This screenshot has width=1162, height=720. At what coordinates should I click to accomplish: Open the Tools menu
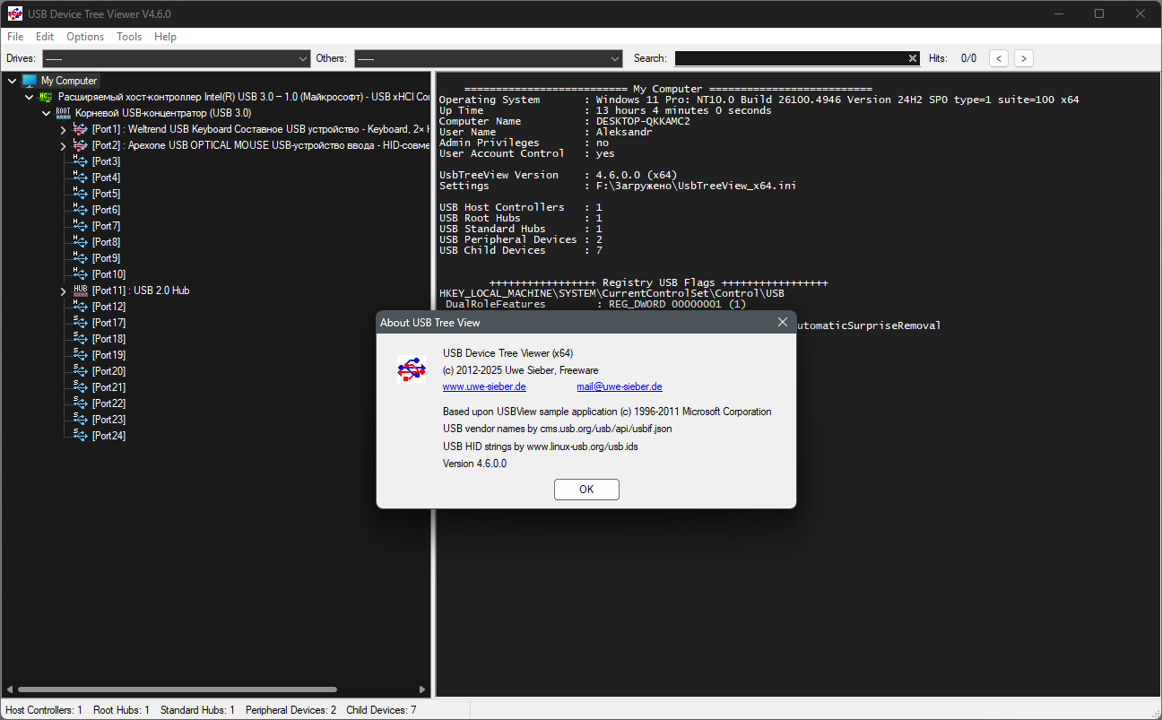pyautogui.click(x=129, y=37)
